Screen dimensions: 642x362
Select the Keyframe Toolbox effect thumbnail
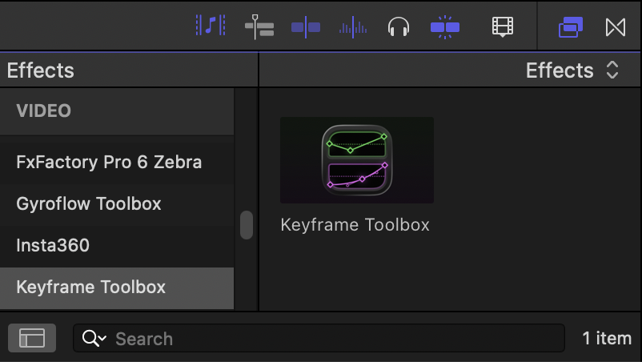(x=356, y=160)
